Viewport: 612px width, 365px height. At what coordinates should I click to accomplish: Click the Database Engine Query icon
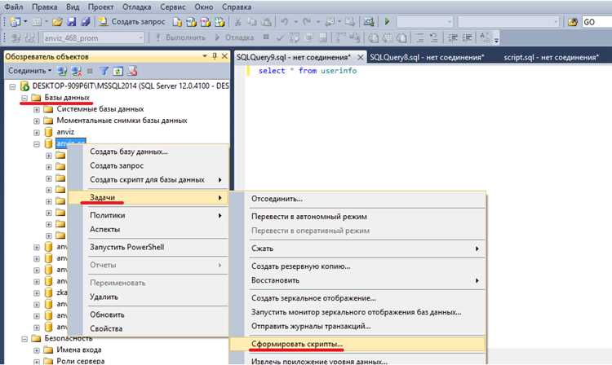pos(177,22)
